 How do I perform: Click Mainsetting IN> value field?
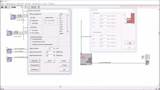tap(103, 20)
